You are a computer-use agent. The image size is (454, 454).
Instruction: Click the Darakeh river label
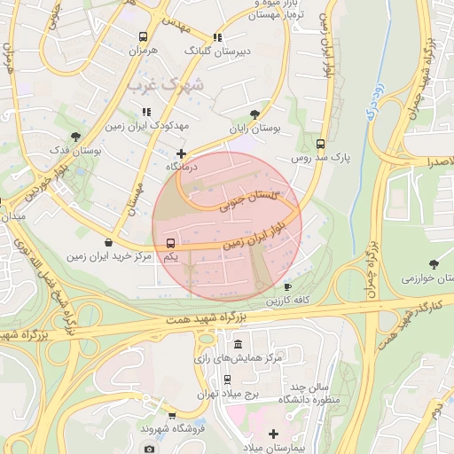tap(376, 102)
